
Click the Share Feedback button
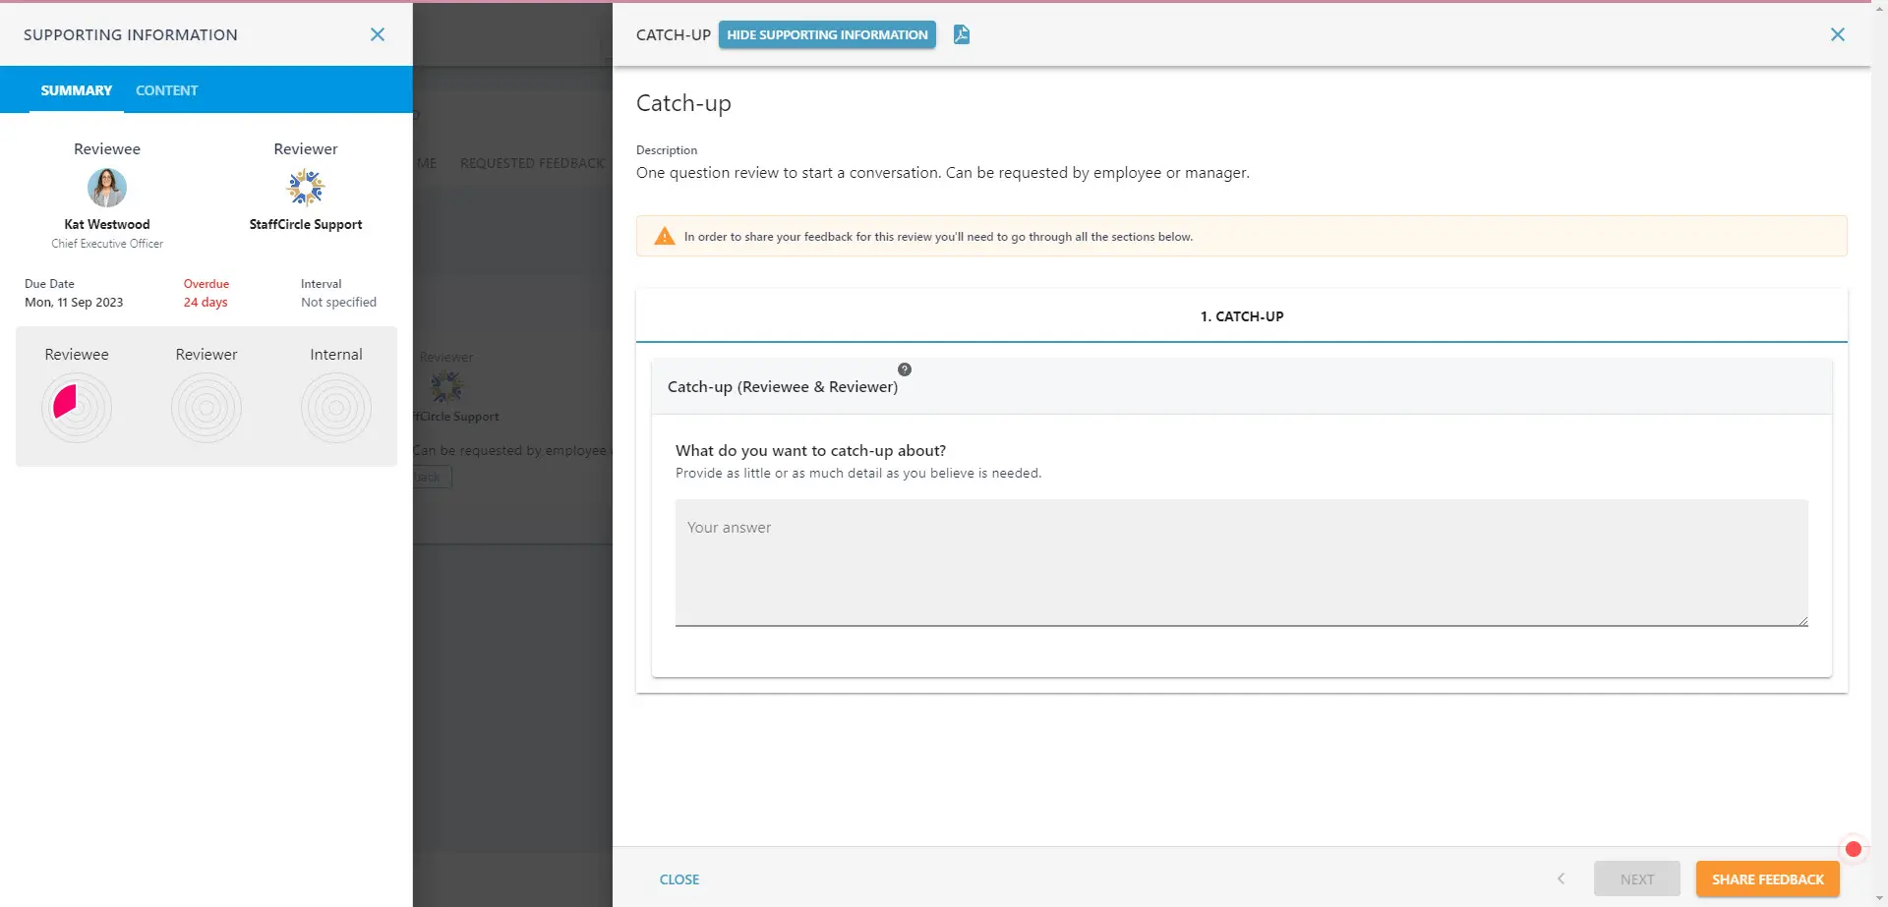click(1767, 879)
